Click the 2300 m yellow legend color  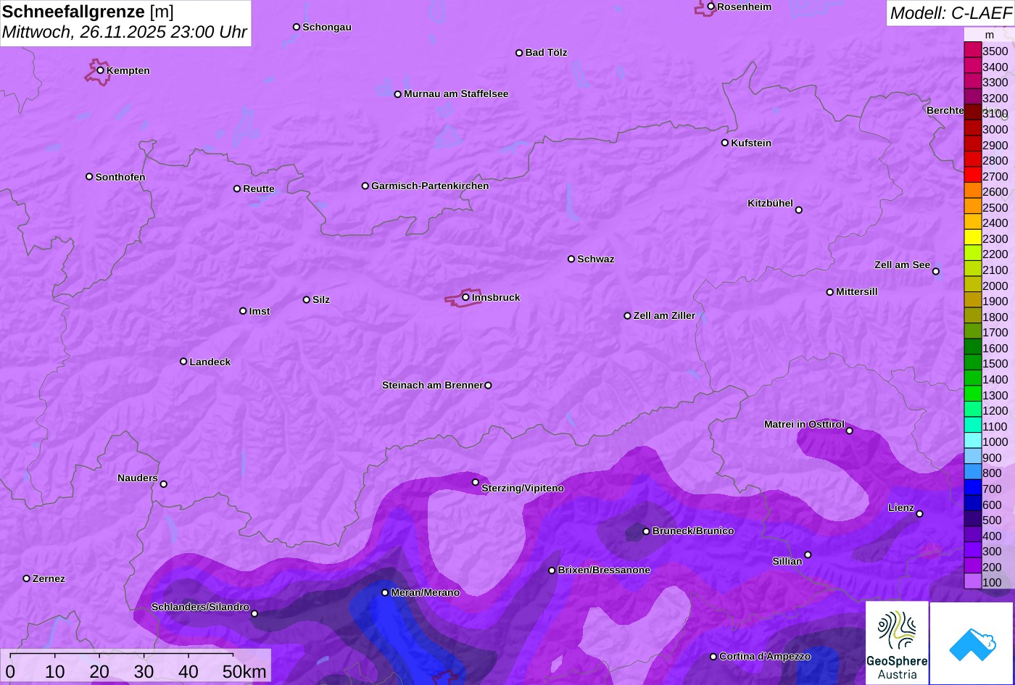(972, 238)
